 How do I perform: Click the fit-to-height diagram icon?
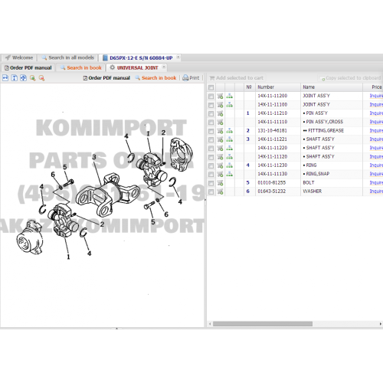pyautogui.click(x=15, y=78)
